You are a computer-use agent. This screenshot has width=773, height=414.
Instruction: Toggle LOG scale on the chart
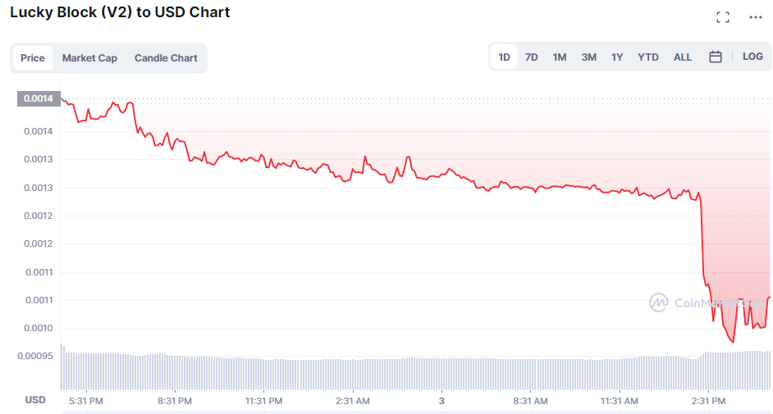[752, 57]
